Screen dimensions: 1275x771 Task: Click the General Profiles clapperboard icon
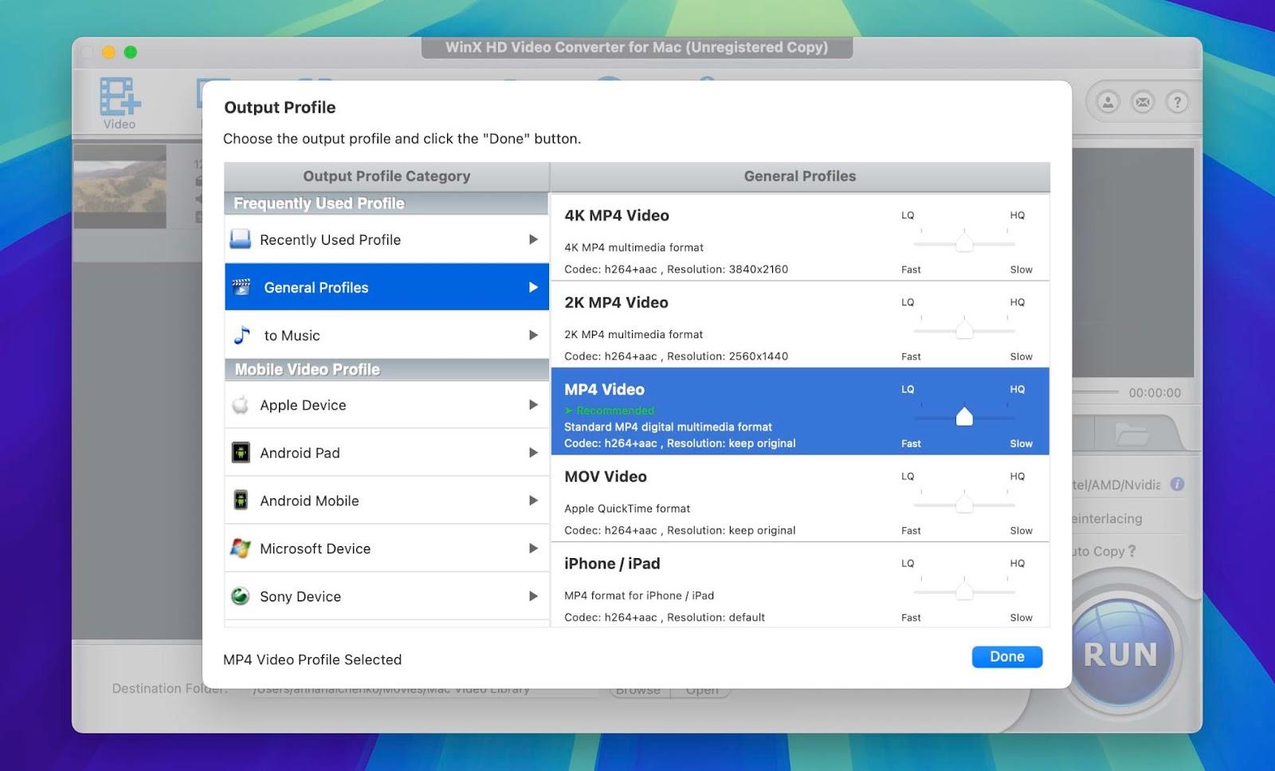(x=241, y=287)
